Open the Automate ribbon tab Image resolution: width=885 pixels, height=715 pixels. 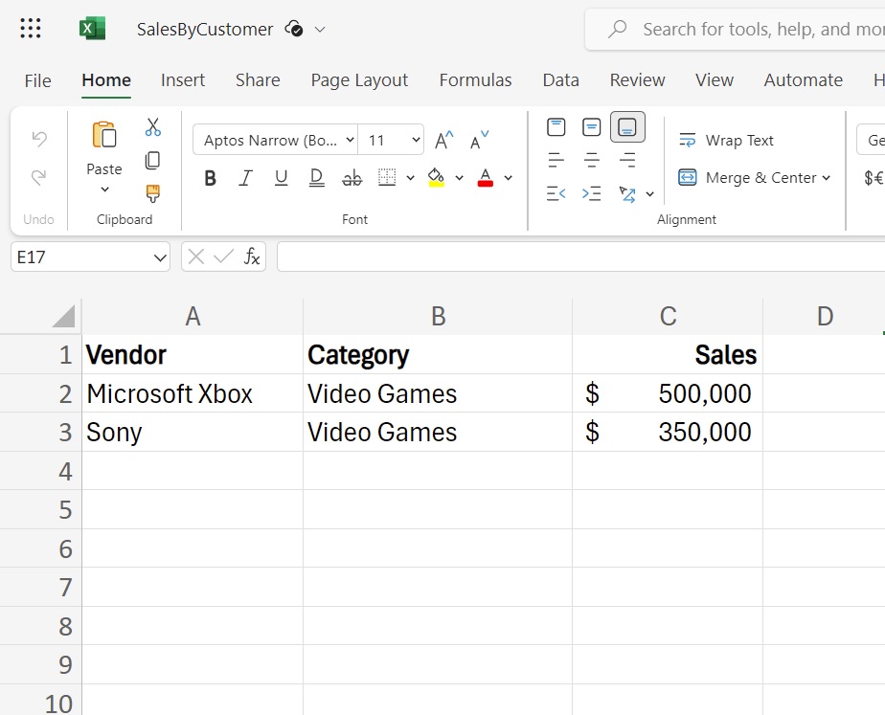[x=803, y=80]
